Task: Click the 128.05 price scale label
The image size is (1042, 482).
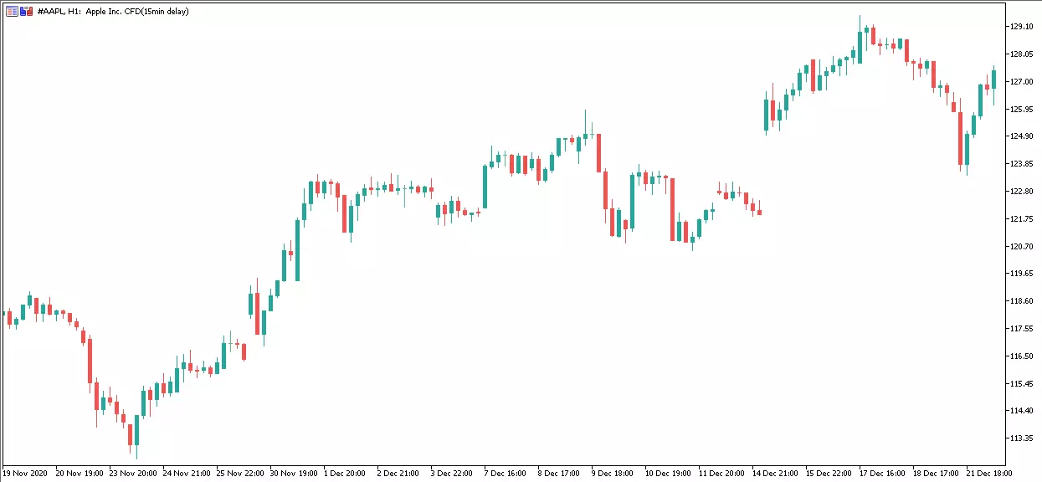Action: [x=1022, y=54]
